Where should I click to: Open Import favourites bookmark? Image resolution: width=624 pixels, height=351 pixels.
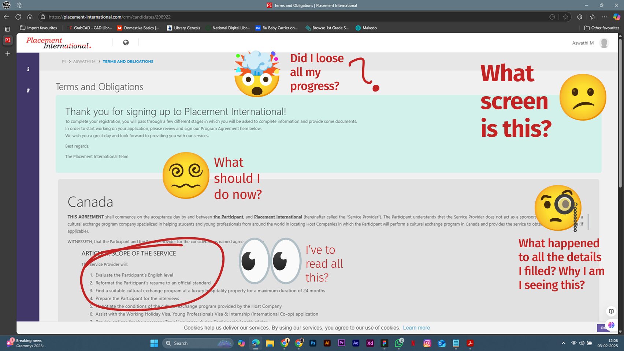(38, 28)
